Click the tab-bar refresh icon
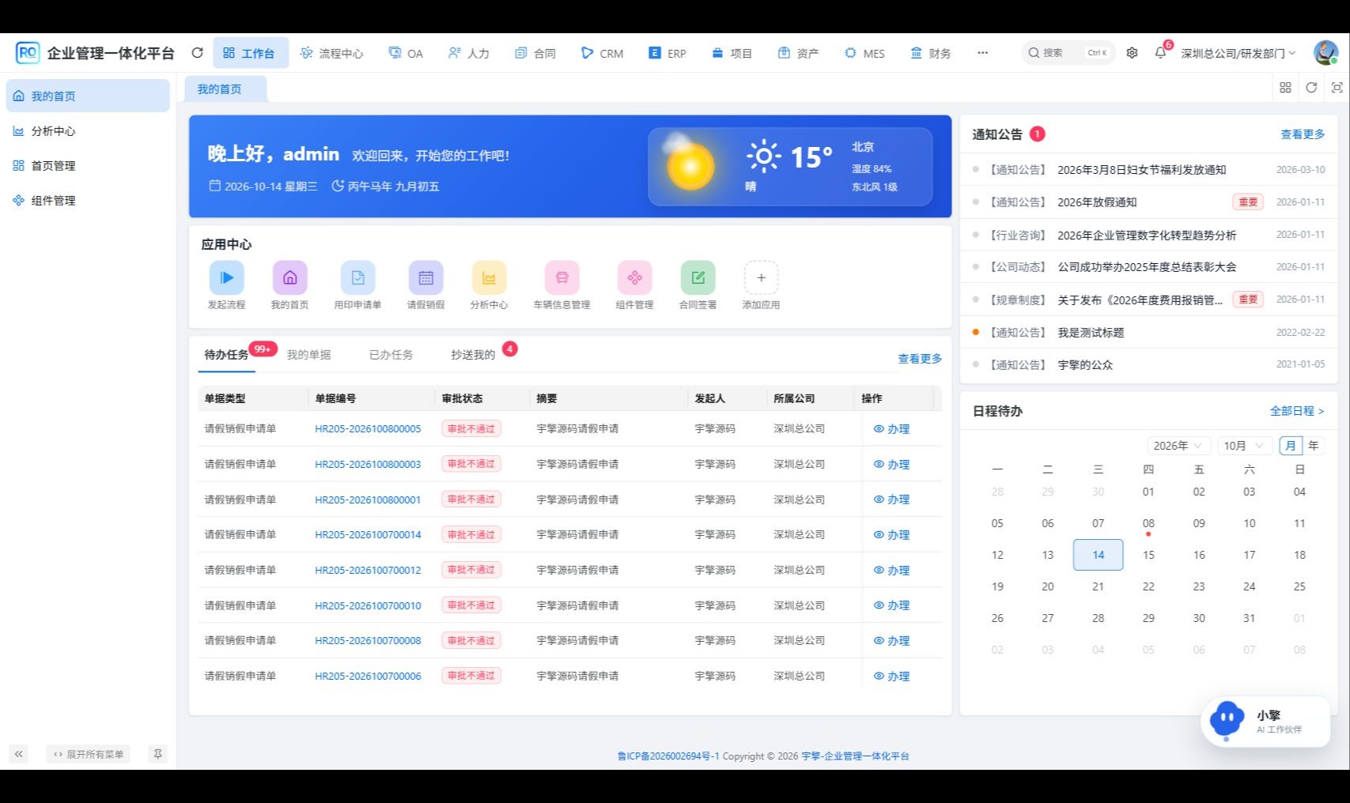Image resolution: width=1350 pixels, height=803 pixels. (x=1311, y=88)
